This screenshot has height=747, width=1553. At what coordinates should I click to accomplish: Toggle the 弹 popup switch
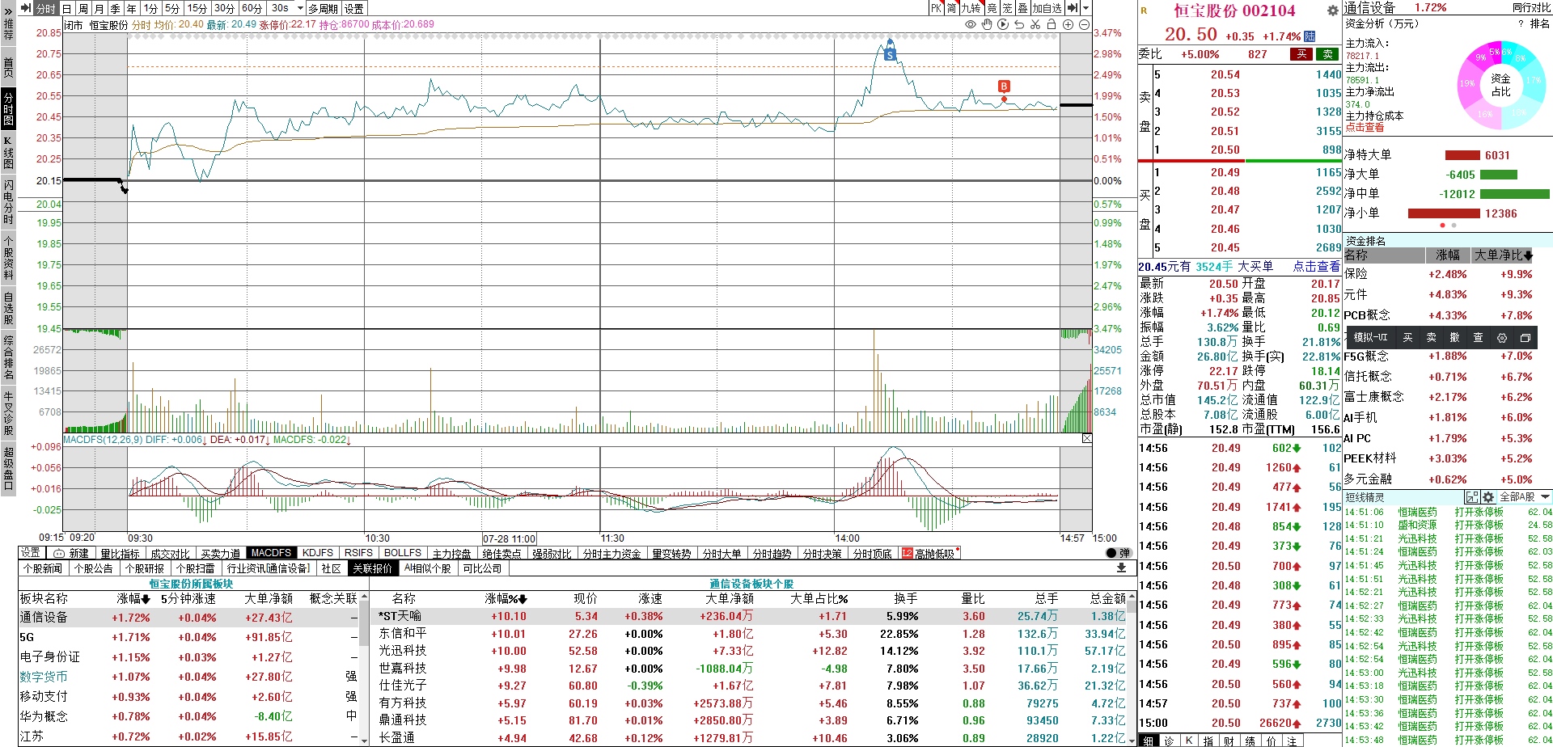[1118, 553]
